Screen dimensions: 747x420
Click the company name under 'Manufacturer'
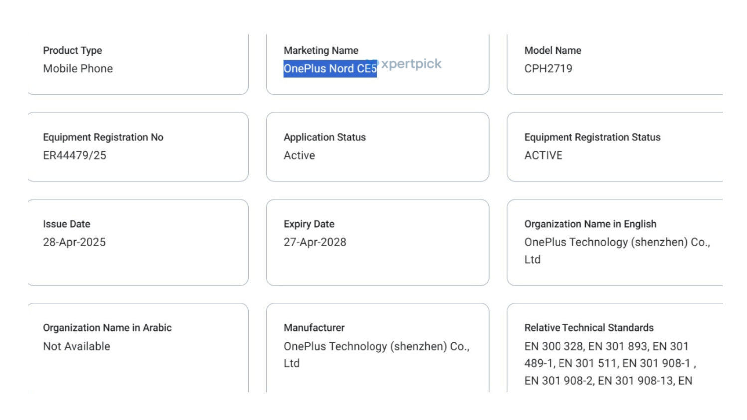(376, 355)
